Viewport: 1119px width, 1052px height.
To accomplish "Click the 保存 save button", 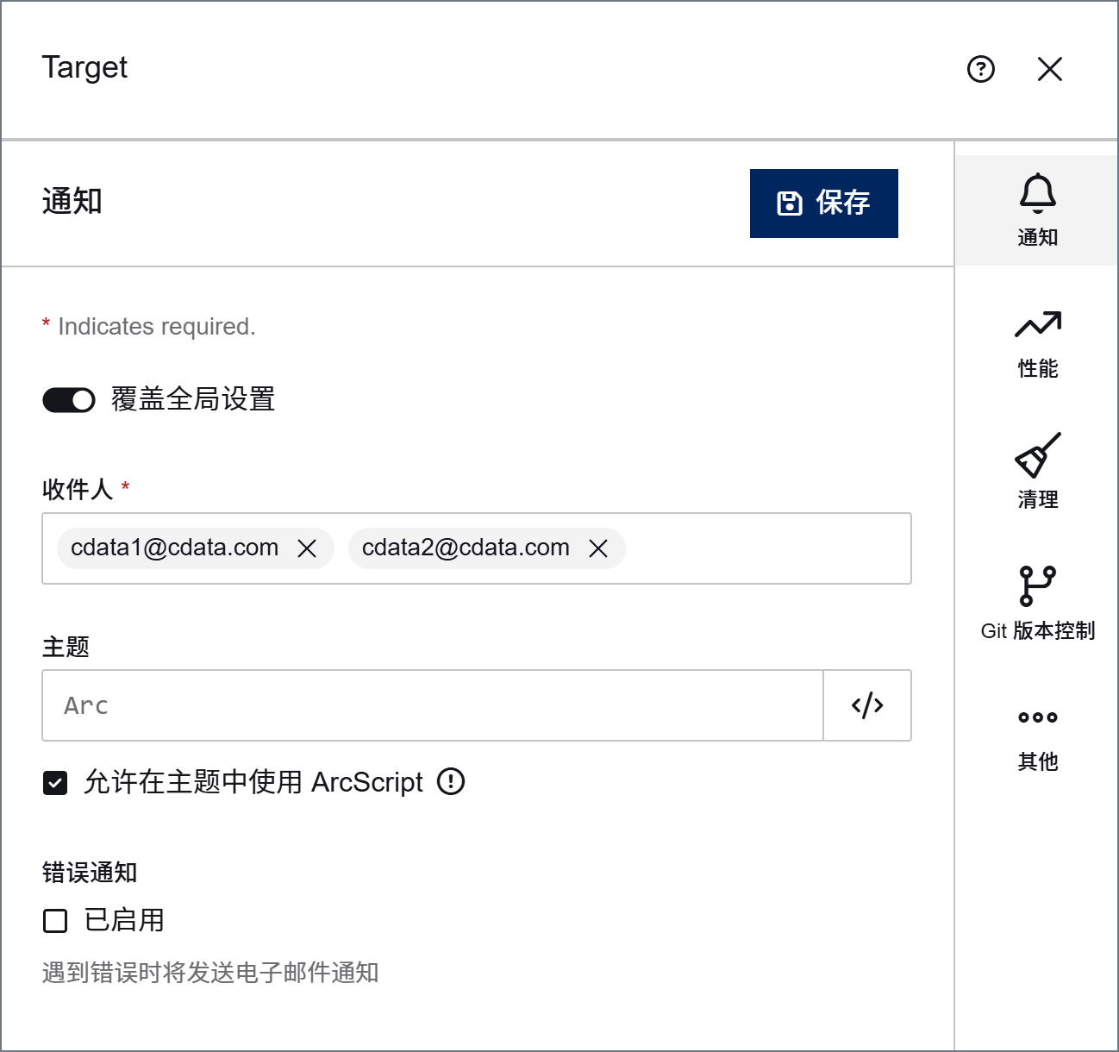I will pyautogui.click(x=824, y=204).
